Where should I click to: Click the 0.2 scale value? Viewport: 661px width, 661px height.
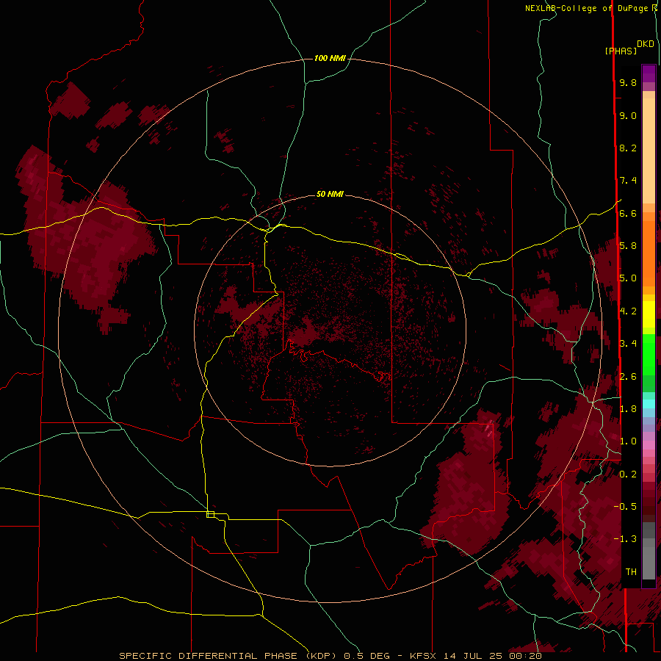pos(628,474)
